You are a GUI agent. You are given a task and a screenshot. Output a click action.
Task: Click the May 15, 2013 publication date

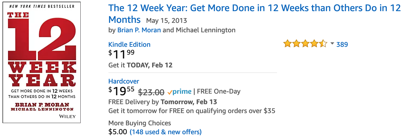click(x=167, y=21)
